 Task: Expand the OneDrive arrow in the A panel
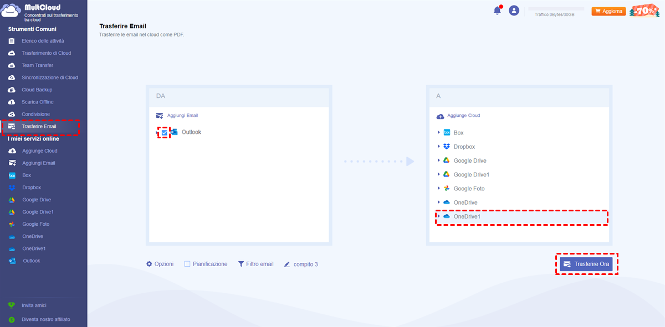(x=439, y=203)
